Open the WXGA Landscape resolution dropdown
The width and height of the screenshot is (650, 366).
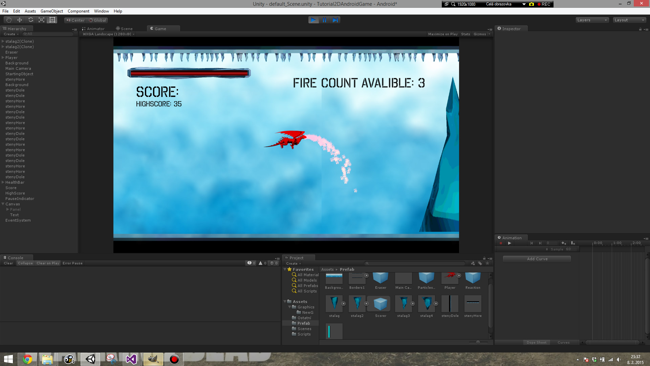point(108,34)
